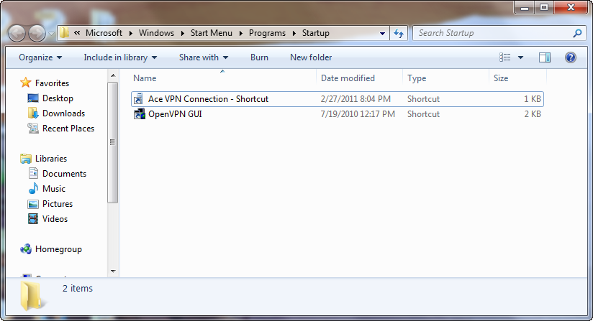
Task: Click the 1 KB size cell
Action: pos(532,99)
